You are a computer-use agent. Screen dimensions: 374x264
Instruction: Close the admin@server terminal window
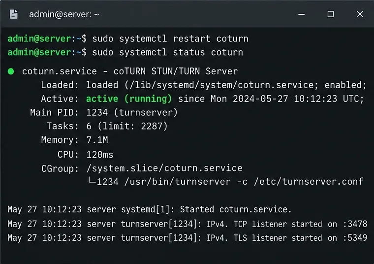coord(360,14)
